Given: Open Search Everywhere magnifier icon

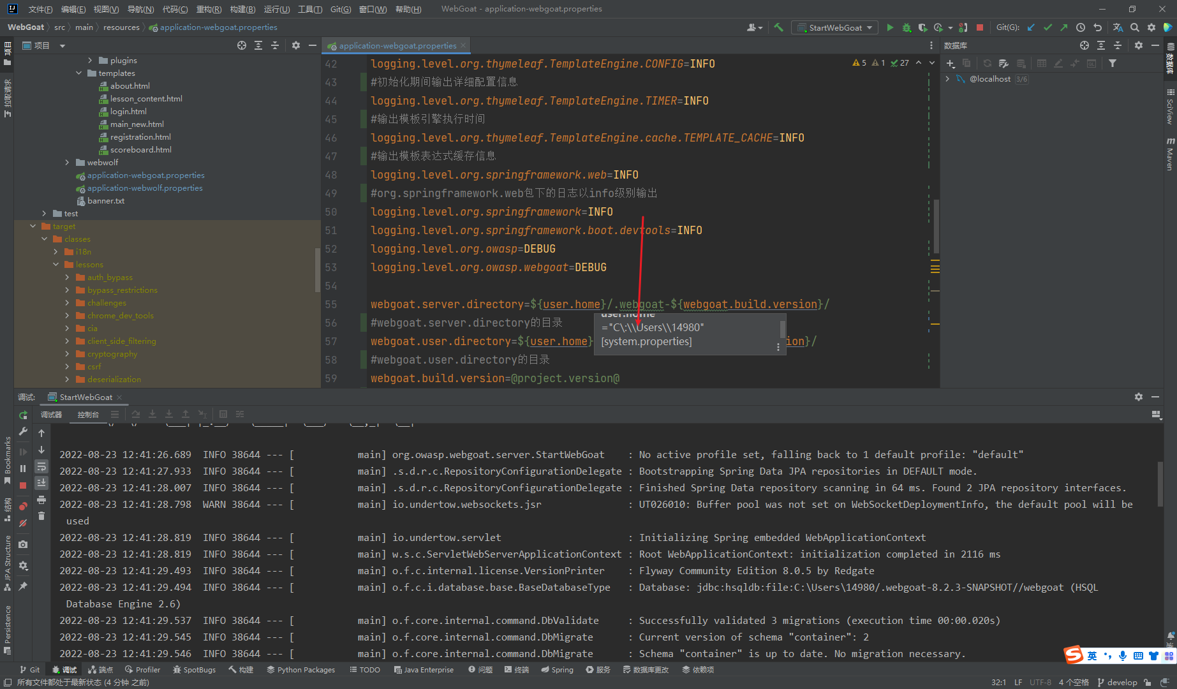Looking at the screenshot, I should point(1135,27).
